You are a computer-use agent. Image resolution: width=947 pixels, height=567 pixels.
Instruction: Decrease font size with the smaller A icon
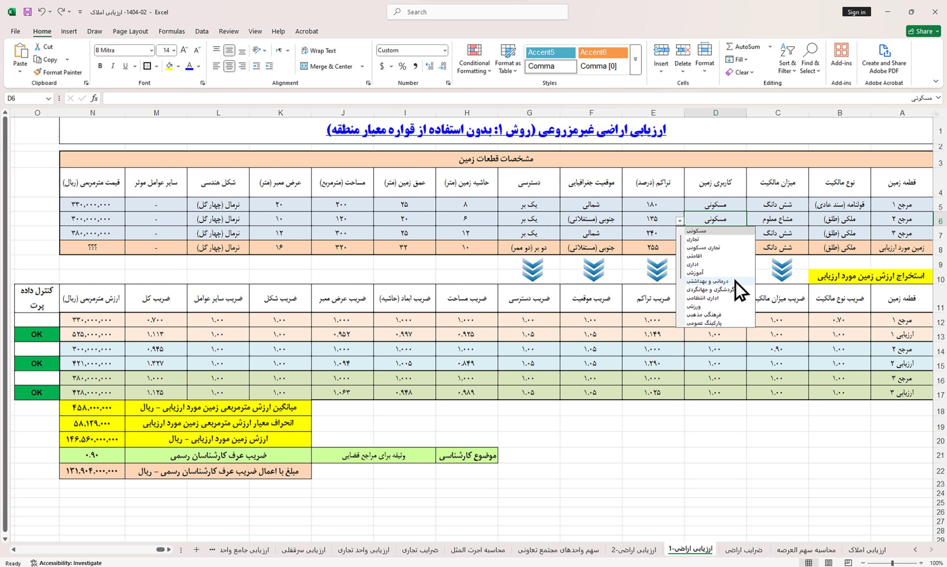click(x=197, y=50)
